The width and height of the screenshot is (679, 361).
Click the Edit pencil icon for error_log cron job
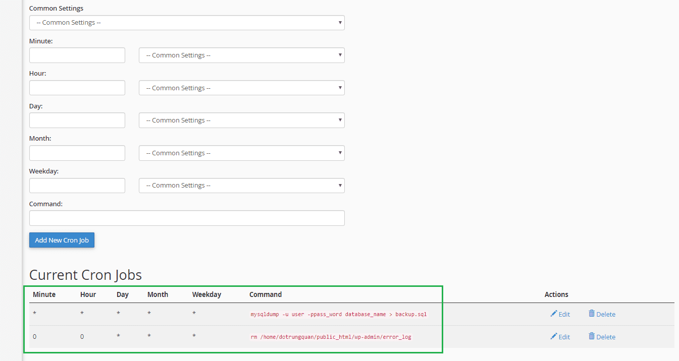point(554,336)
